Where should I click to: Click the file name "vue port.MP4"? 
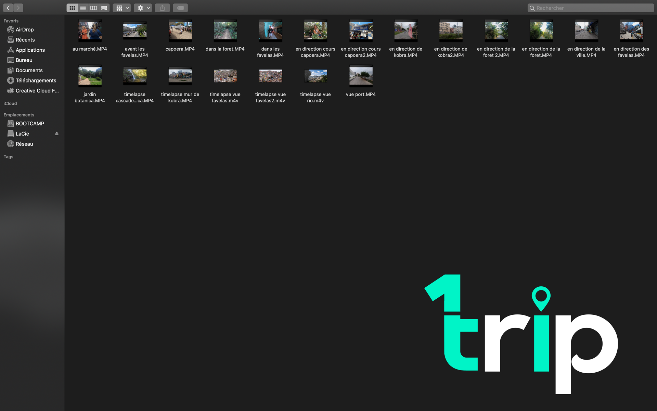click(x=361, y=95)
